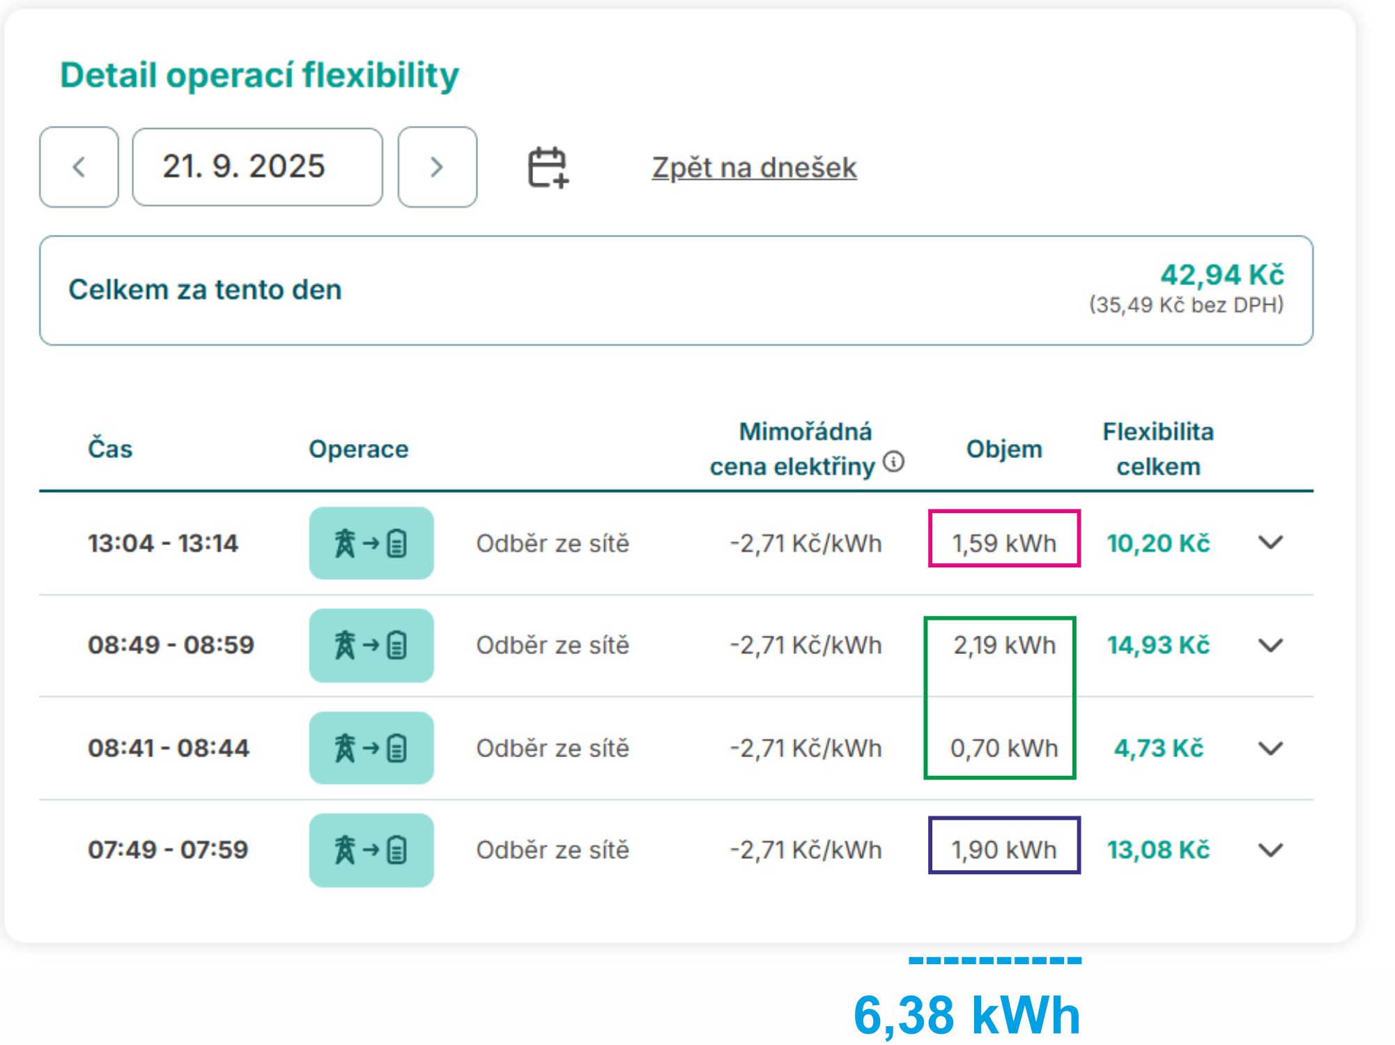Click the Objem column header
This screenshot has height=1045, width=1395.
pyautogui.click(x=1003, y=449)
